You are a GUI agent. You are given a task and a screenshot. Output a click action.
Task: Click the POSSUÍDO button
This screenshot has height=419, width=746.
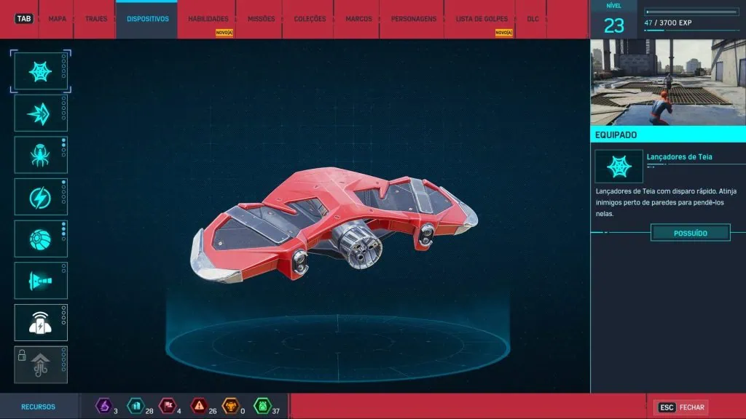(x=691, y=233)
